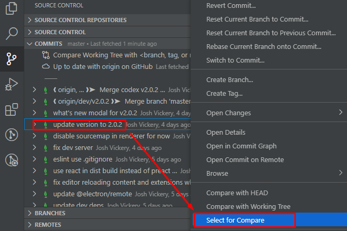Choose Open in Commit Graph
This screenshot has height=231, width=347.
[269, 146]
